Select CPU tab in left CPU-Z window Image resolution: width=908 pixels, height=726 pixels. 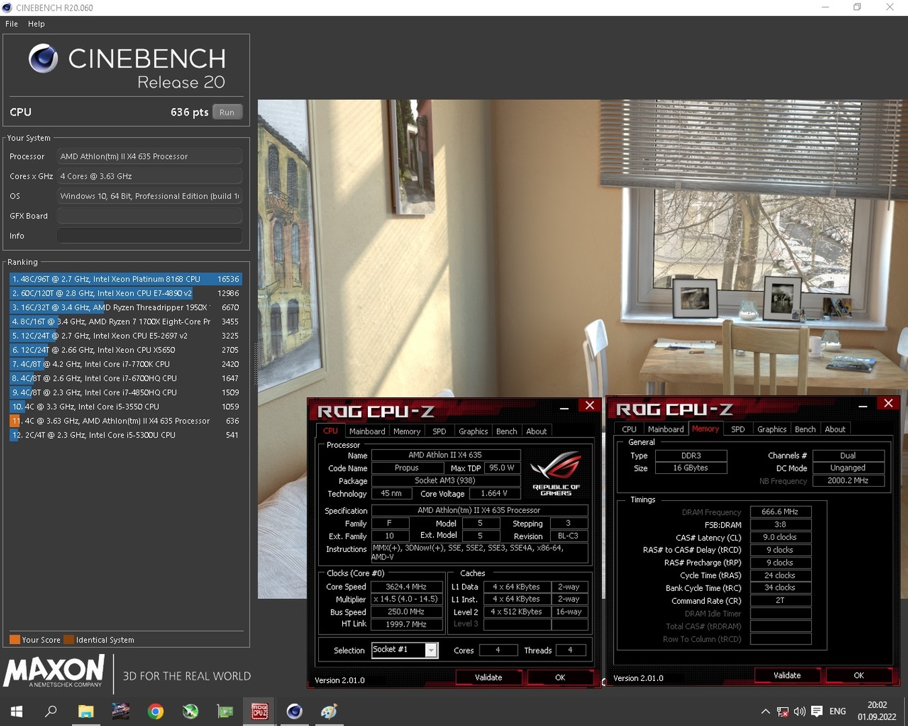[330, 431]
